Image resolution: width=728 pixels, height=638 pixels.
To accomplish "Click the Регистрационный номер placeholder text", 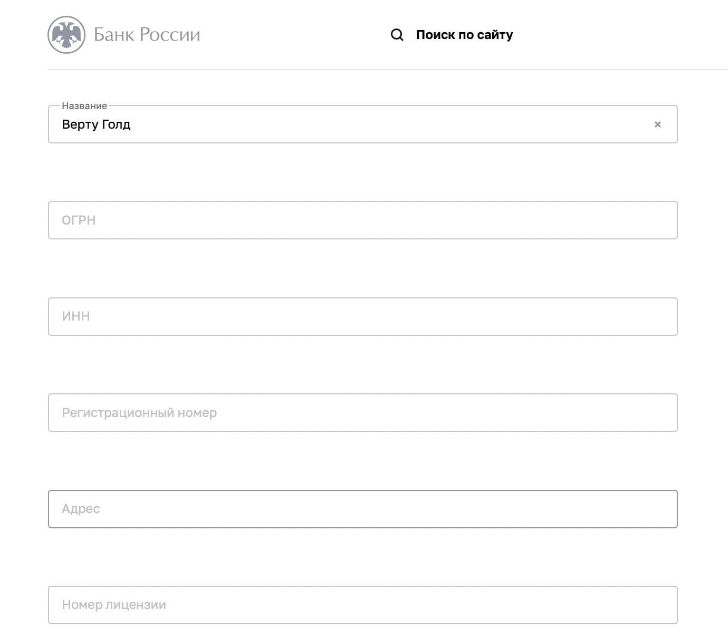I will pyautogui.click(x=139, y=413).
